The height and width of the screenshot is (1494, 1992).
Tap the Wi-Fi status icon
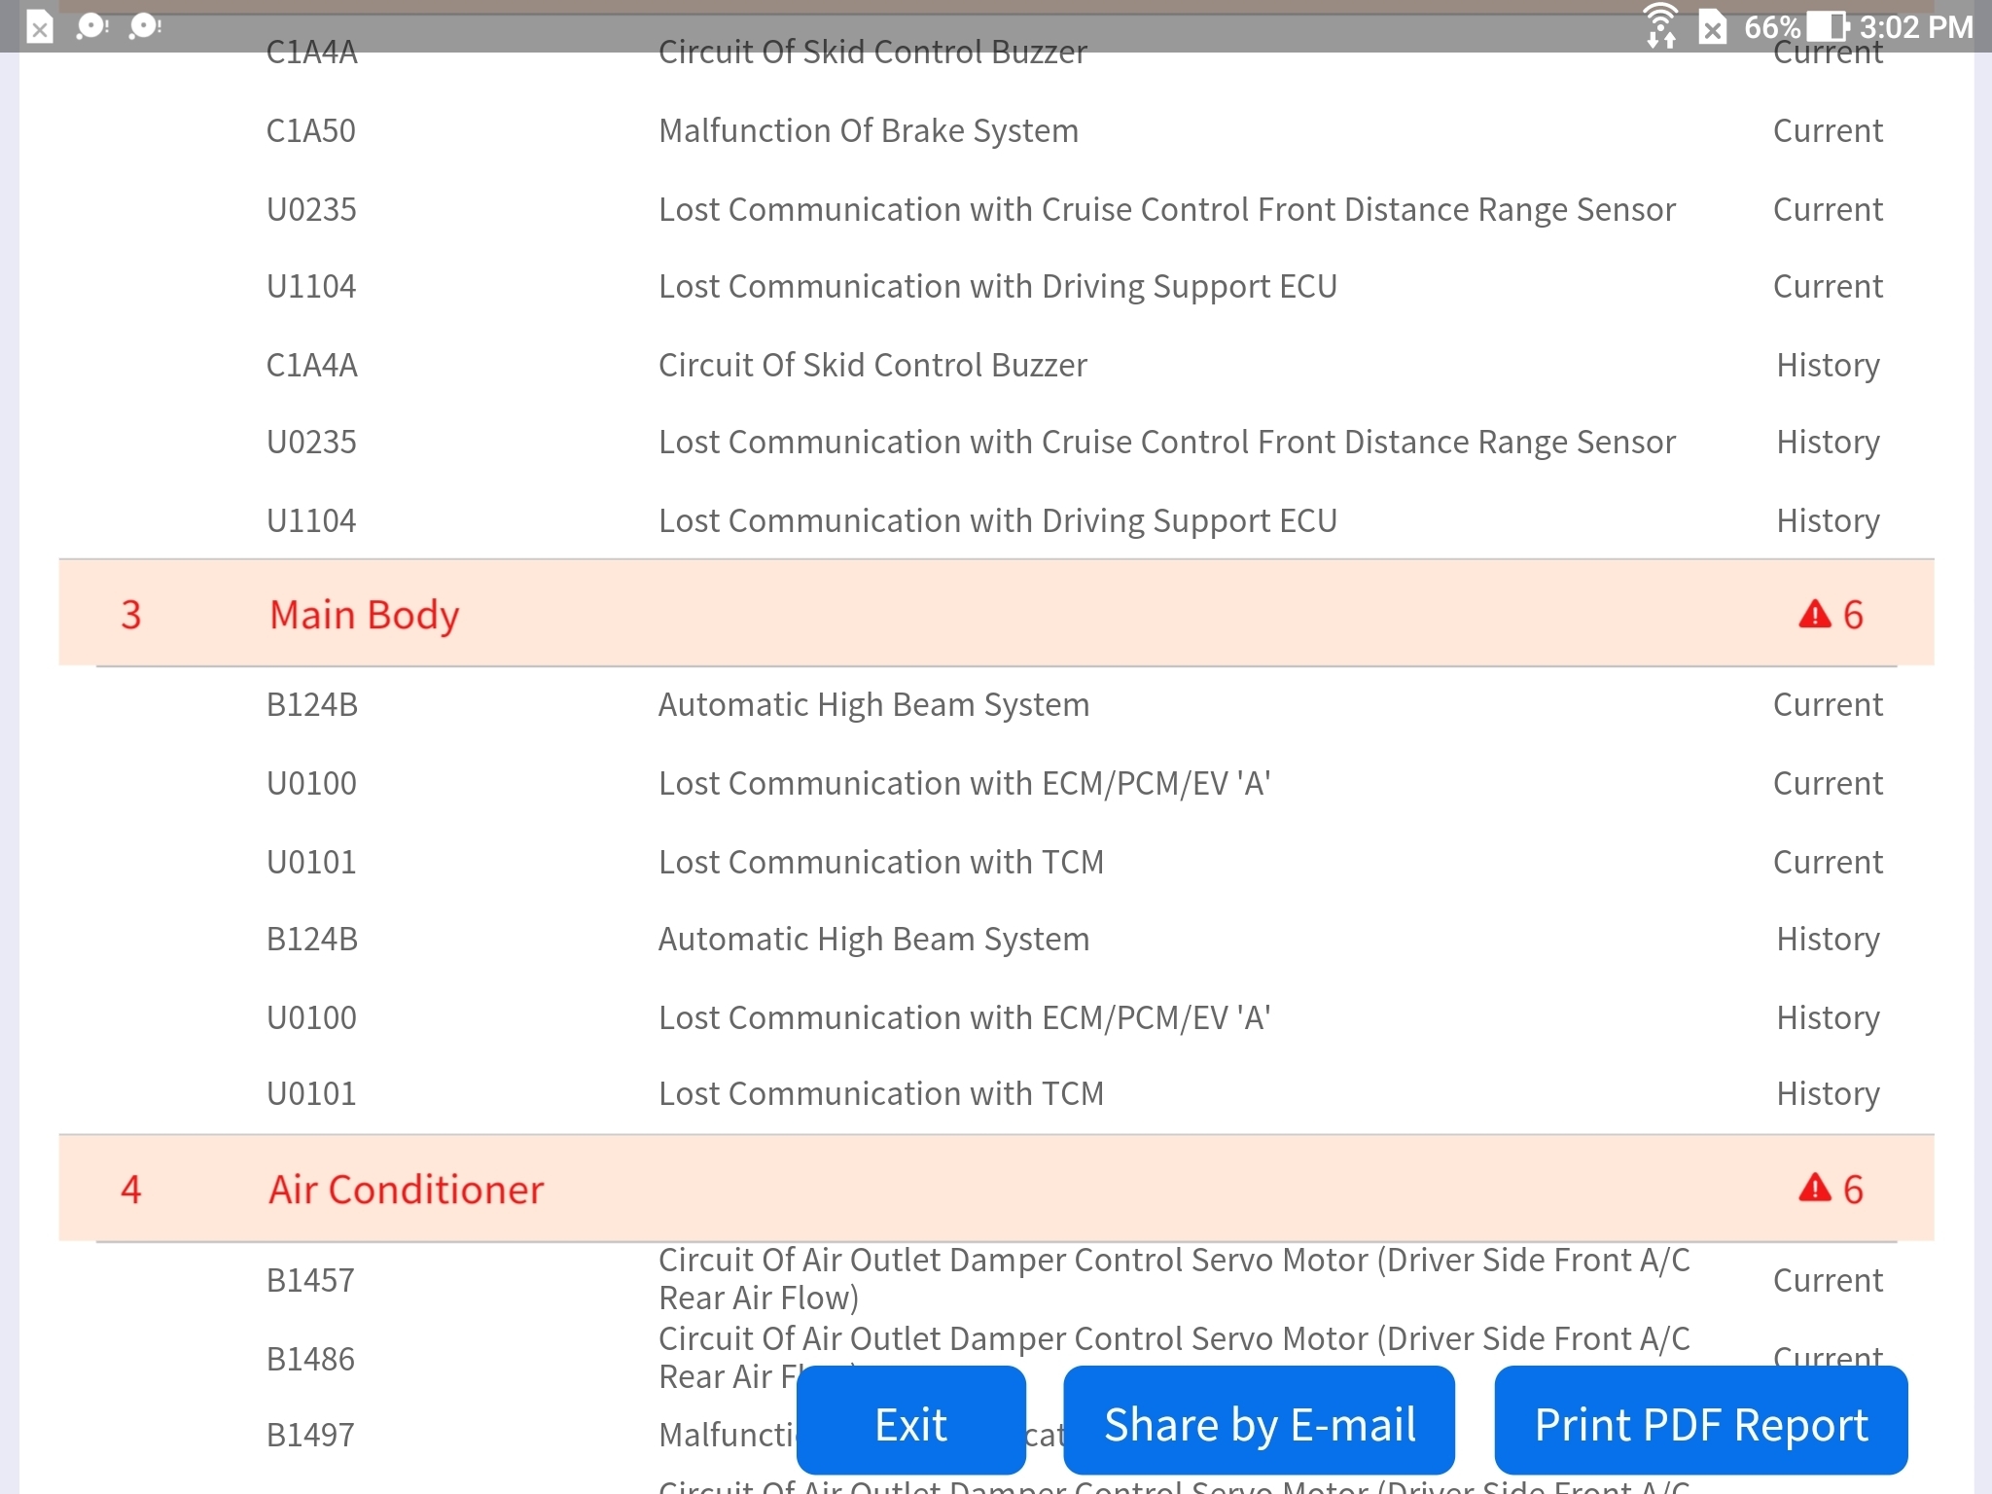tap(1660, 24)
